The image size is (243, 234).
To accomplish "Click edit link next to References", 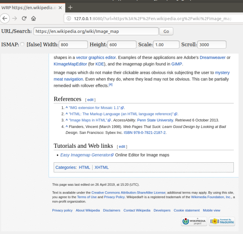I will pos(90,100).
